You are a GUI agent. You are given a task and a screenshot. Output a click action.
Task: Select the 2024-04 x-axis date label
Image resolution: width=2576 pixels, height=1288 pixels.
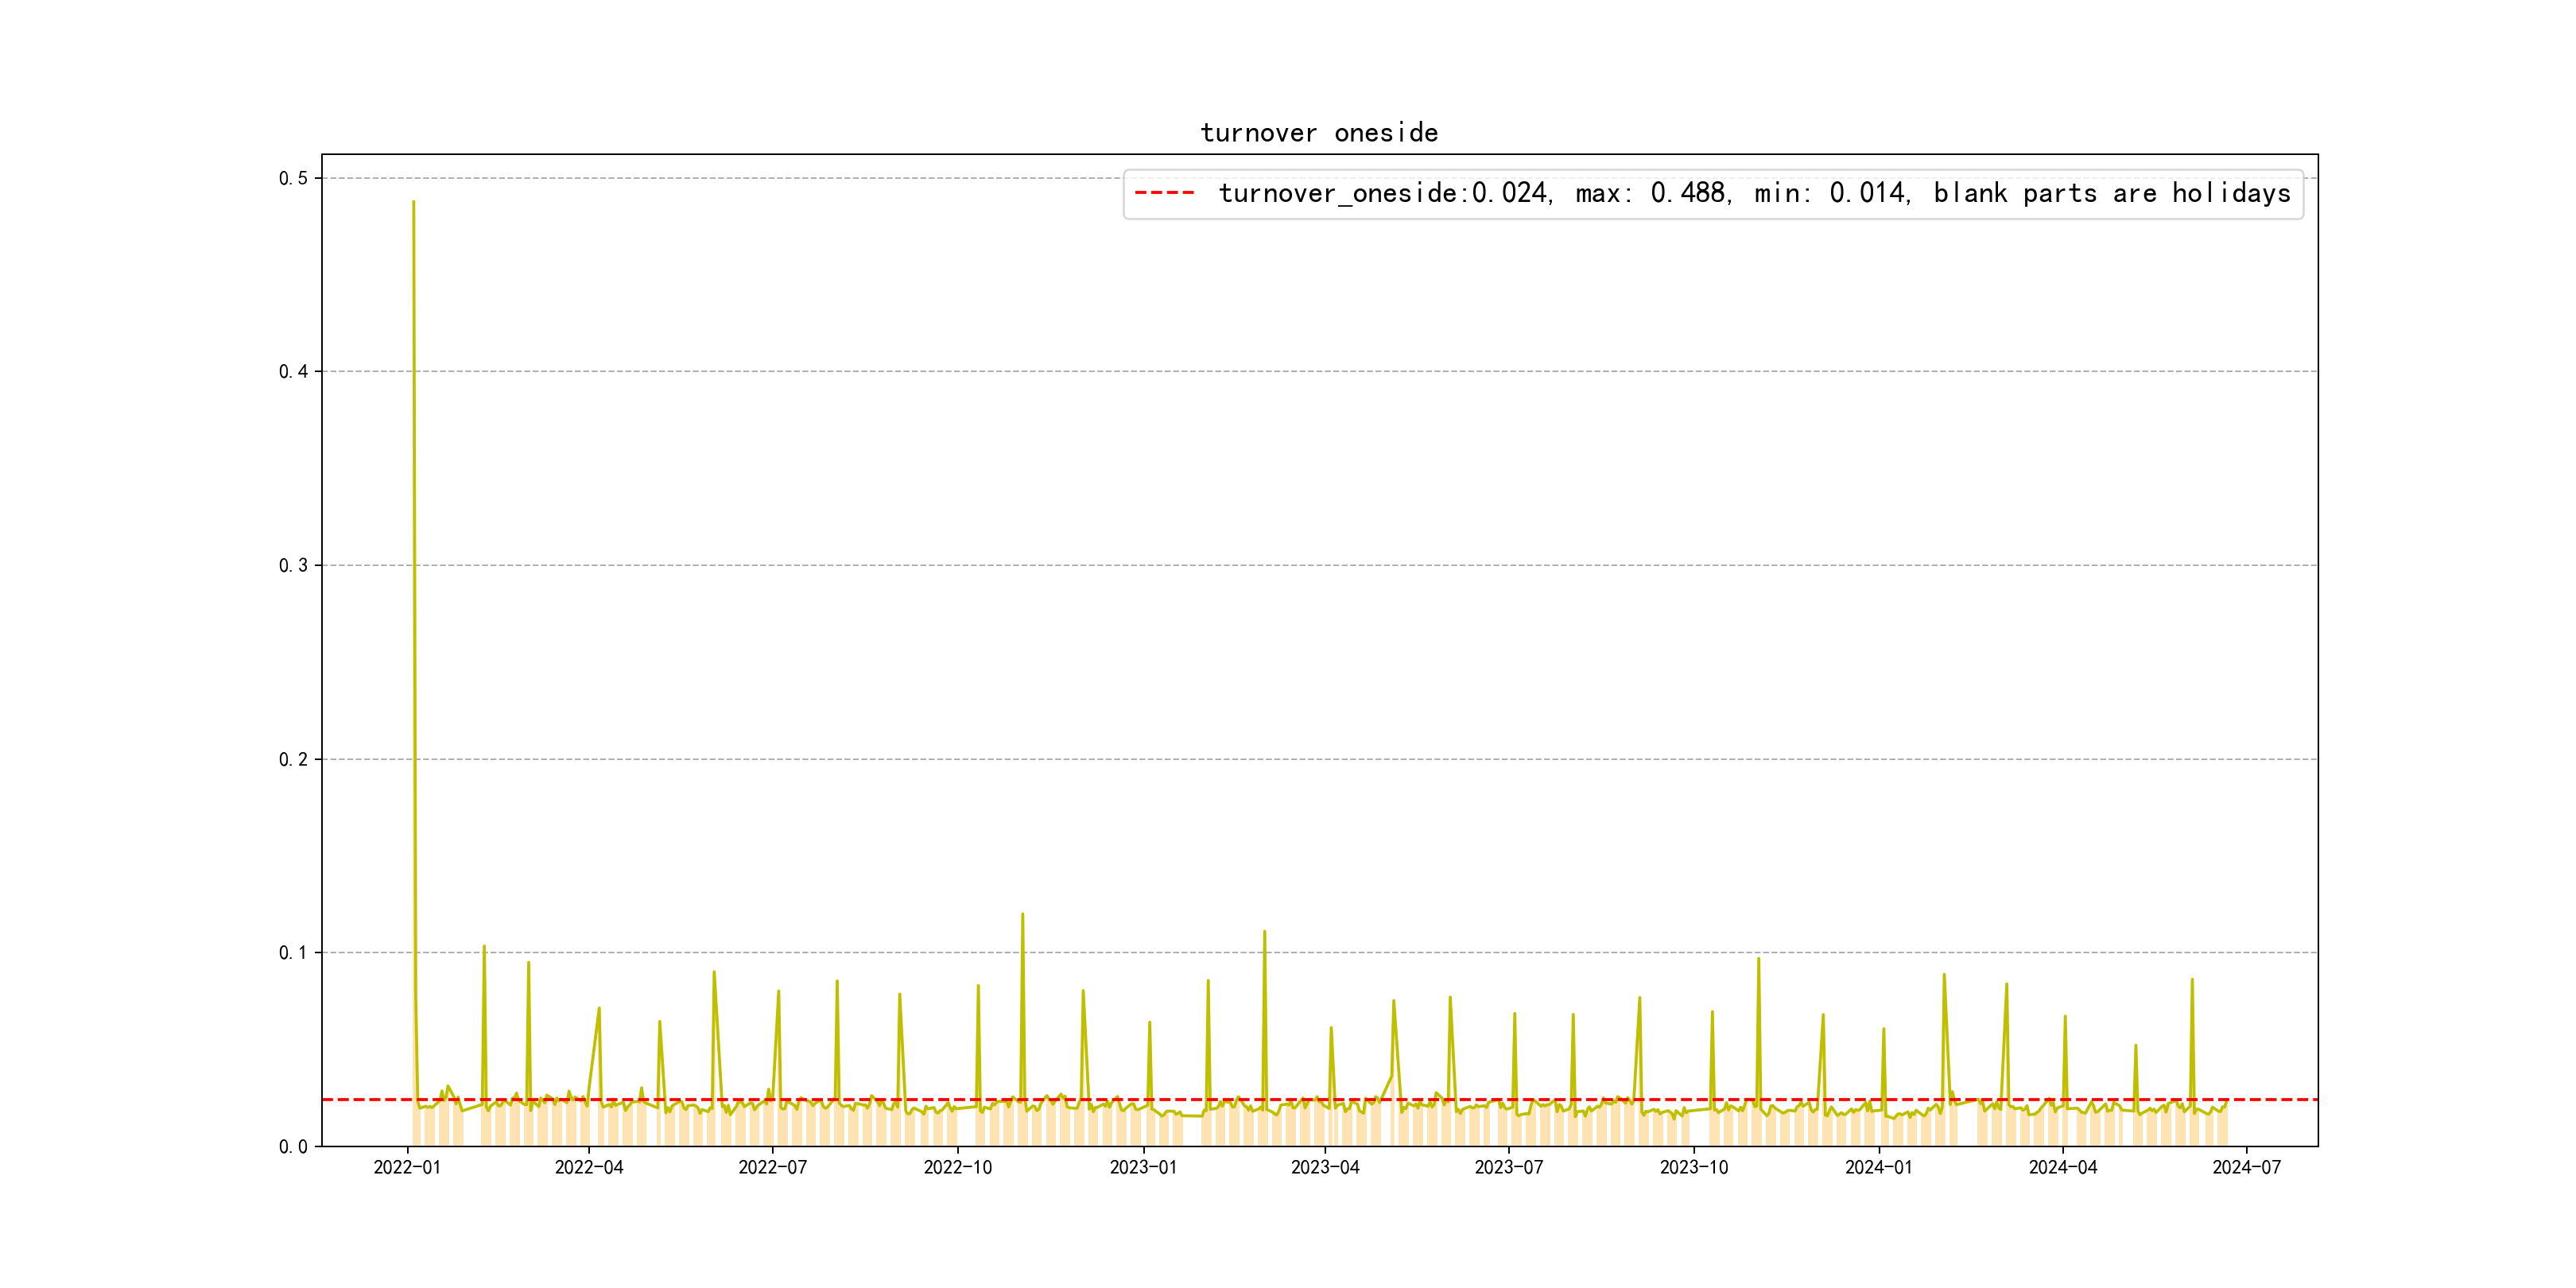point(2062,1167)
